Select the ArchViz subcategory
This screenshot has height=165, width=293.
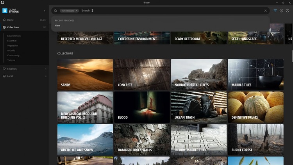click(11, 50)
